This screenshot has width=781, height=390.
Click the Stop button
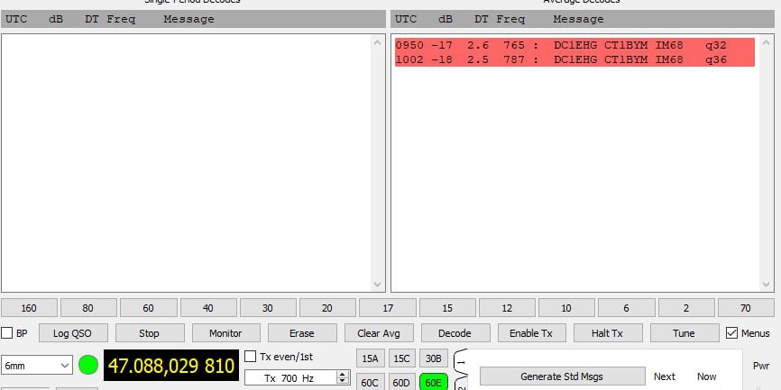point(150,333)
